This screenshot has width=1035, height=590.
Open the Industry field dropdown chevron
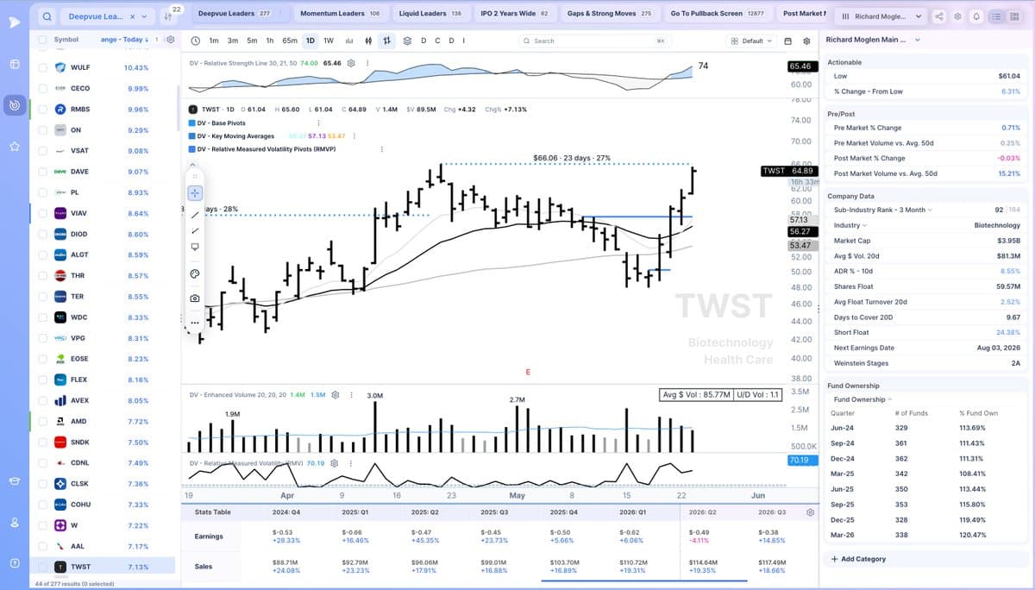pos(865,225)
